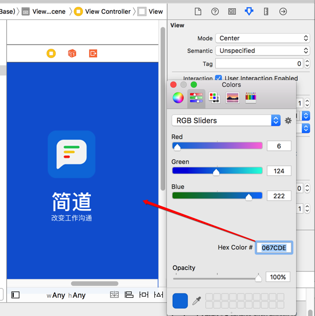Viewport: 315px width, 316px height.
Task: Click the 简道 title label in canvas
Action: click(x=71, y=202)
